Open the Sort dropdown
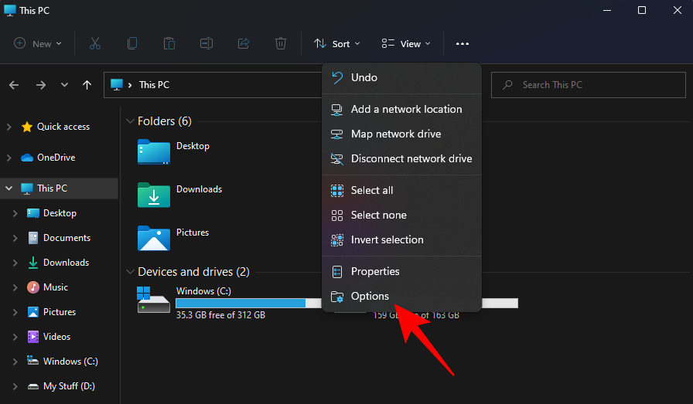Image resolution: width=693 pixels, height=404 pixels. click(337, 44)
